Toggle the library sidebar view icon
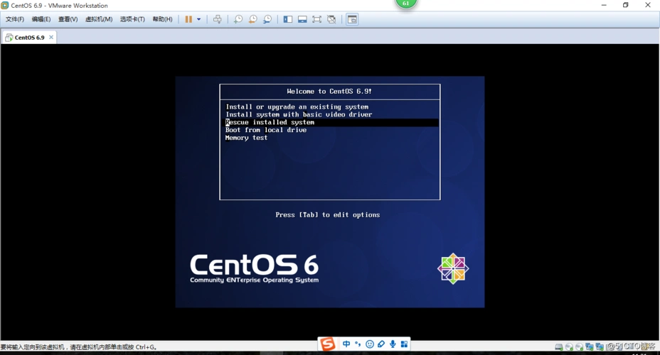The height and width of the screenshot is (355, 660). click(x=287, y=19)
